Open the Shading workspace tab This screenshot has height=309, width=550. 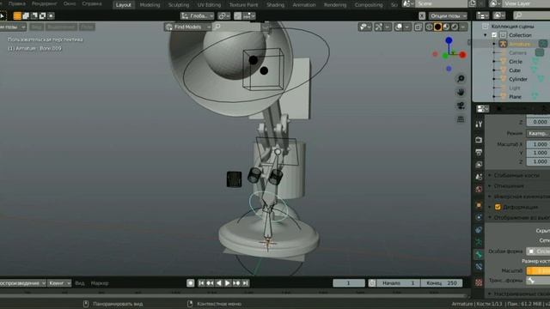275,5
